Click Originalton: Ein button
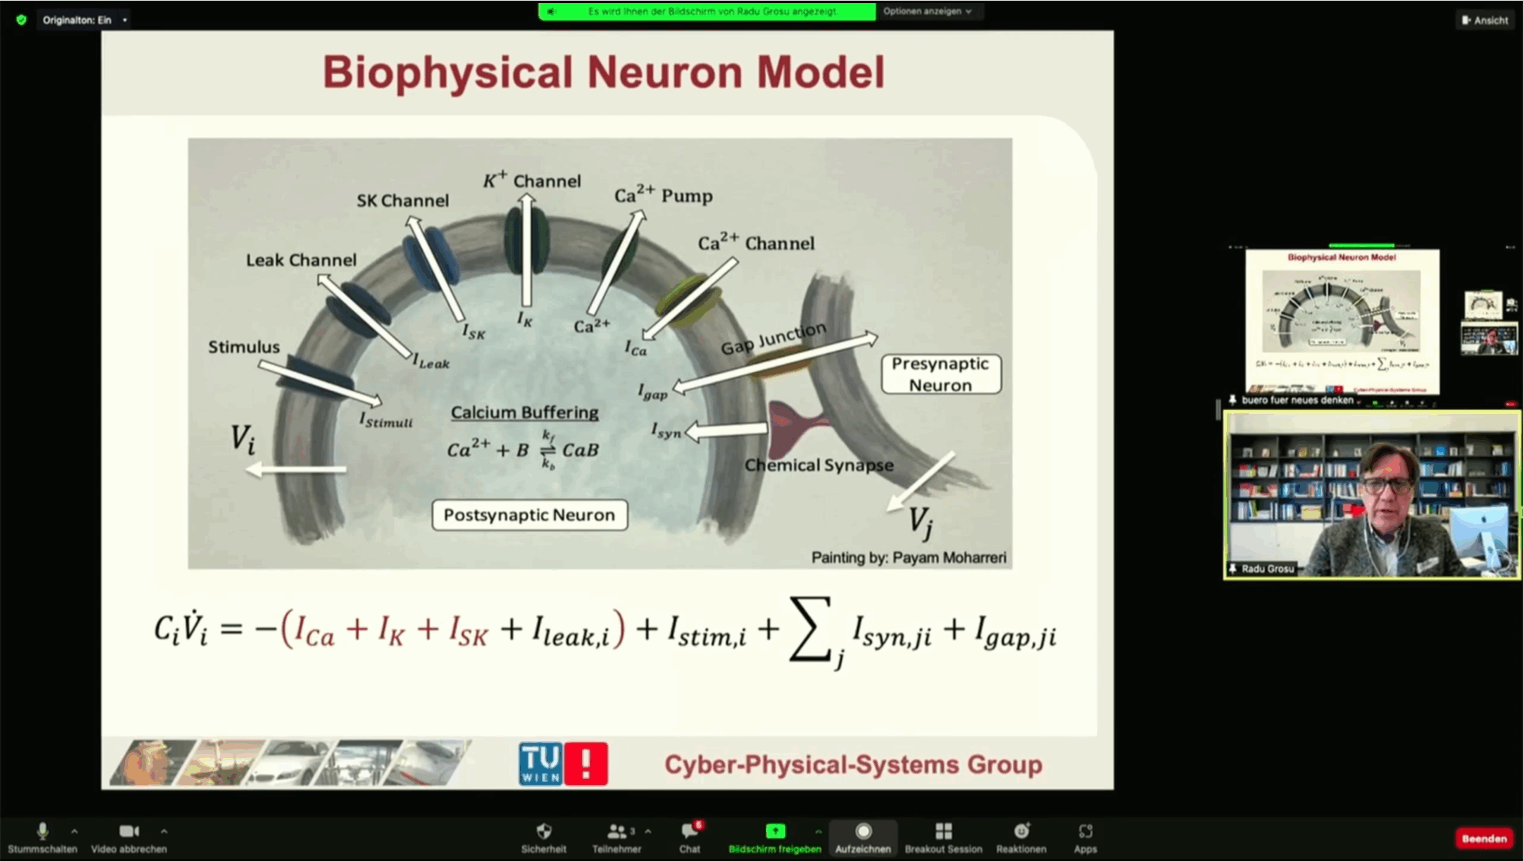The width and height of the screenshot is (1523, 861). (77, 20)
